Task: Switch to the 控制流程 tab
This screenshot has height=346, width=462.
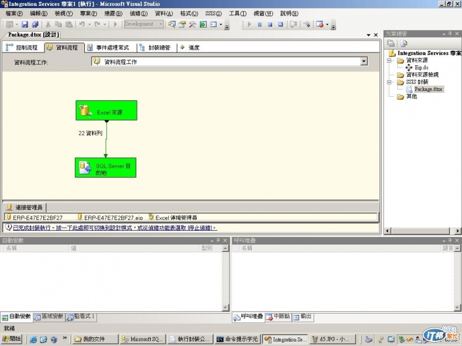Action: click(x=23, y=47)
